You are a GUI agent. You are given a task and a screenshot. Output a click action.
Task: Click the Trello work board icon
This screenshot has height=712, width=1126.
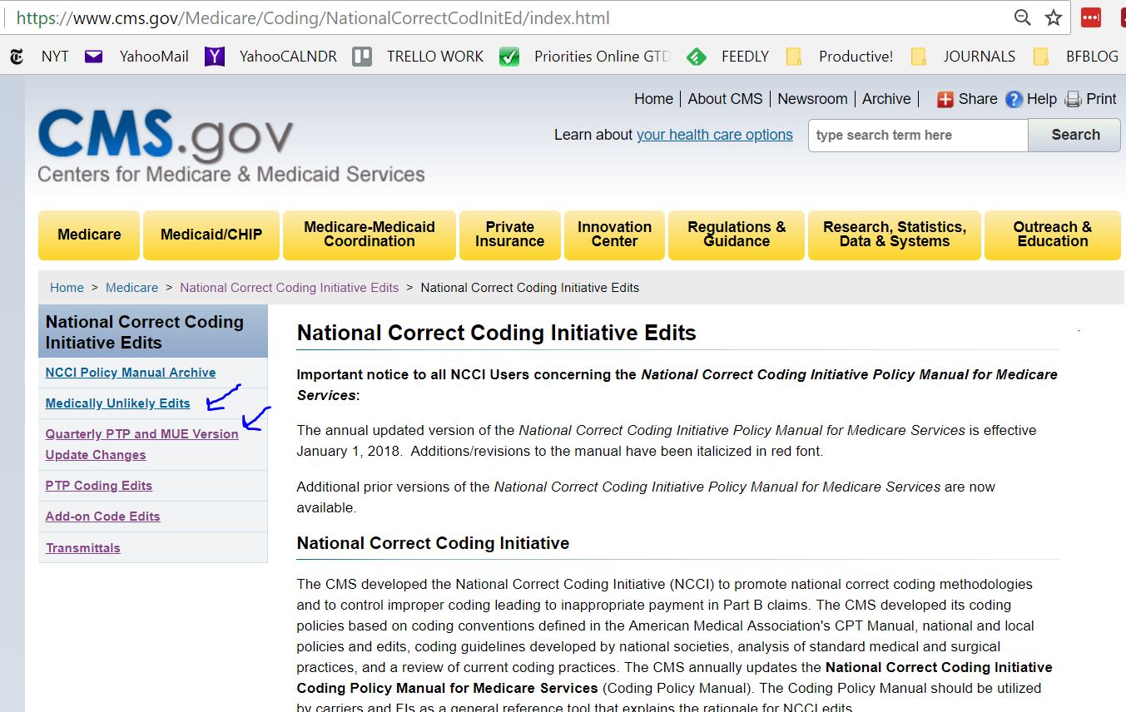pyautogui.click(x=360, y=56)
